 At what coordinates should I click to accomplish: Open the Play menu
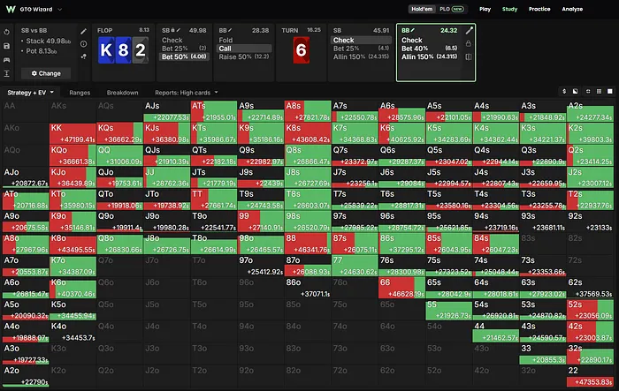click(485, 9)
